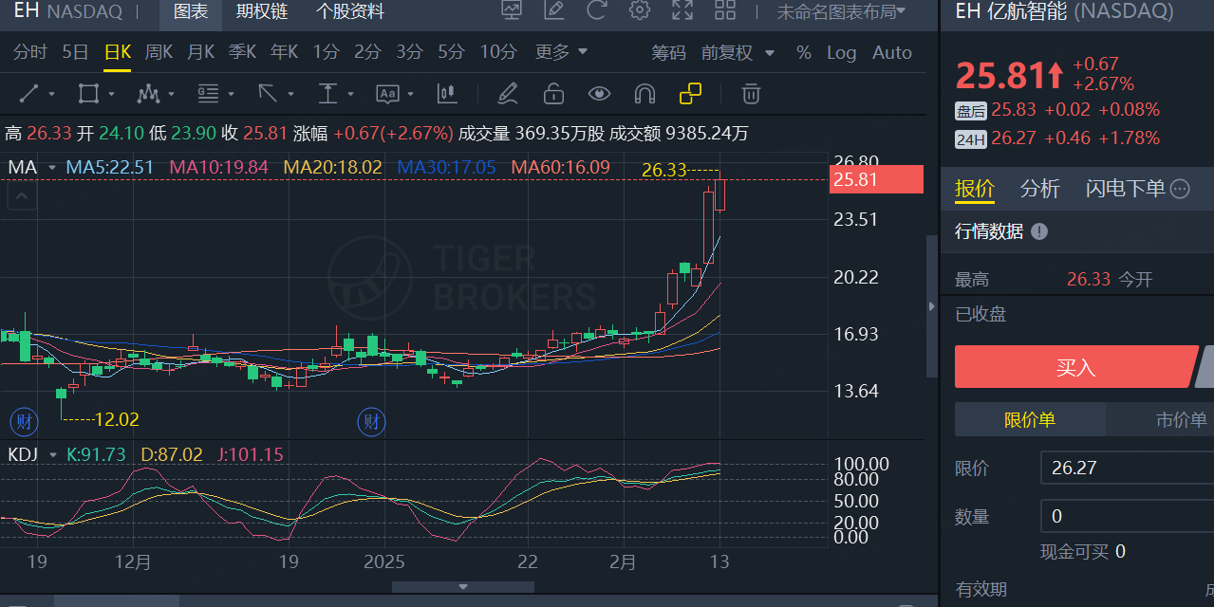The height and width of the screenshot is (607, 1214).
Task: Select the 10分 timeframe
Action: coord(498,52)
